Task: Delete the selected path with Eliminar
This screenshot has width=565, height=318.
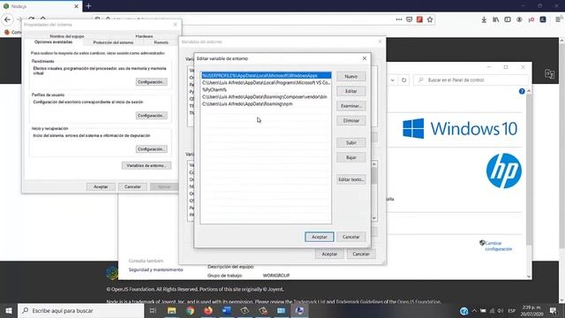Action: coord(351,121)
